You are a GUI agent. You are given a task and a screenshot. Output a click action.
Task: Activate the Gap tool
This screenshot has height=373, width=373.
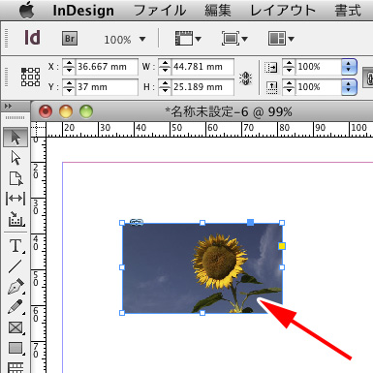[x=16, y=199]
